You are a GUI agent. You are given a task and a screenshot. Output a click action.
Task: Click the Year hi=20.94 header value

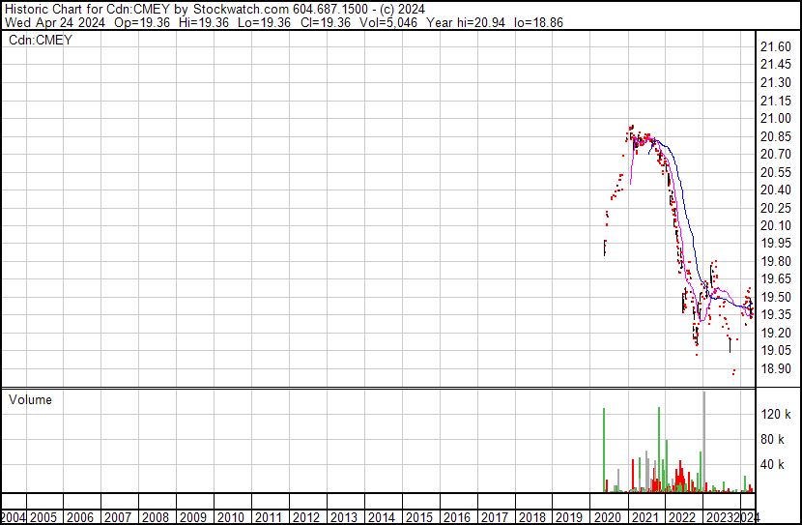coord(466,22)
